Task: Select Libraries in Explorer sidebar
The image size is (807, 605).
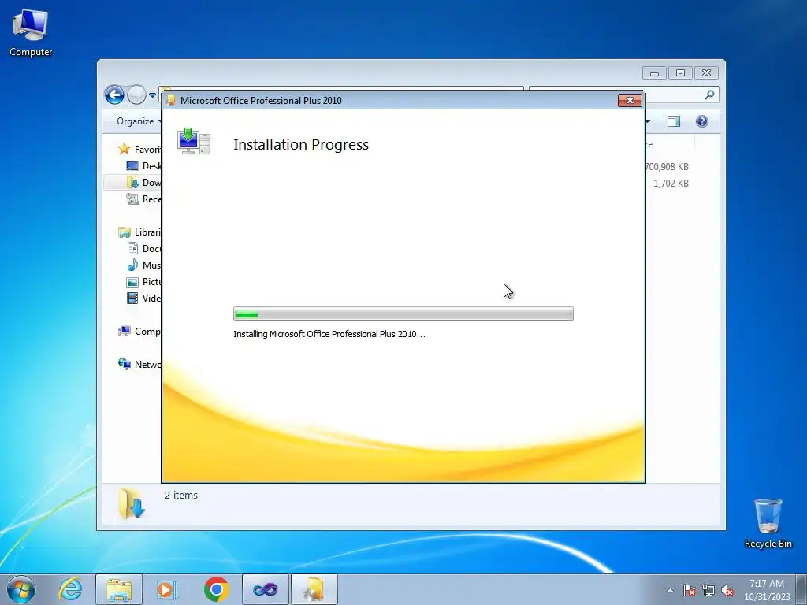Action: 139,232
